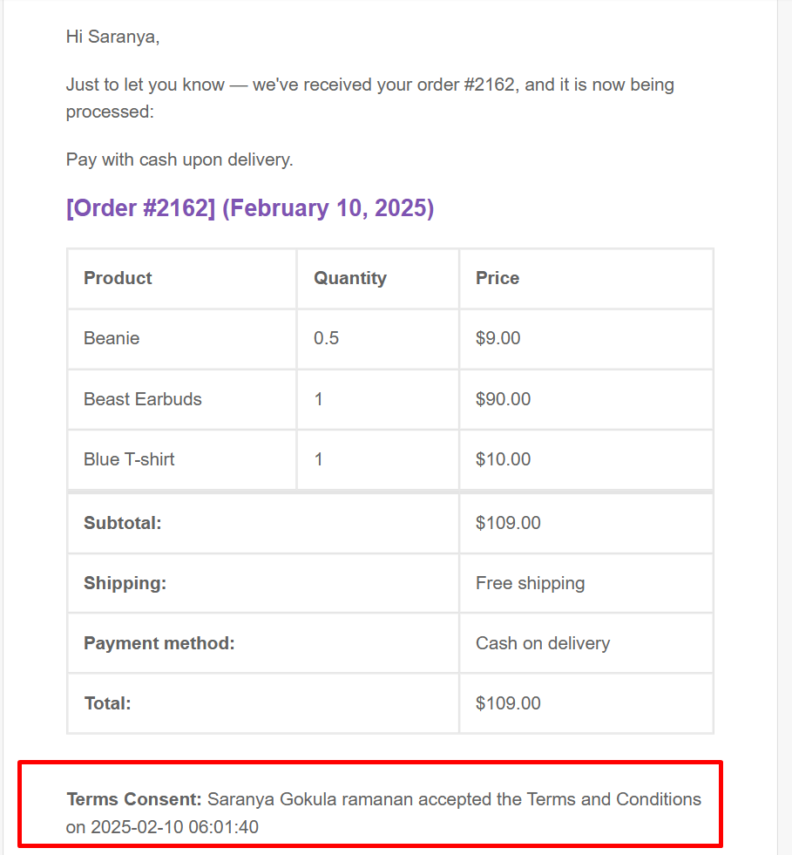Select the Beanie product name
The width and height of the screenshot is (792, 855).
pos(112,338)
